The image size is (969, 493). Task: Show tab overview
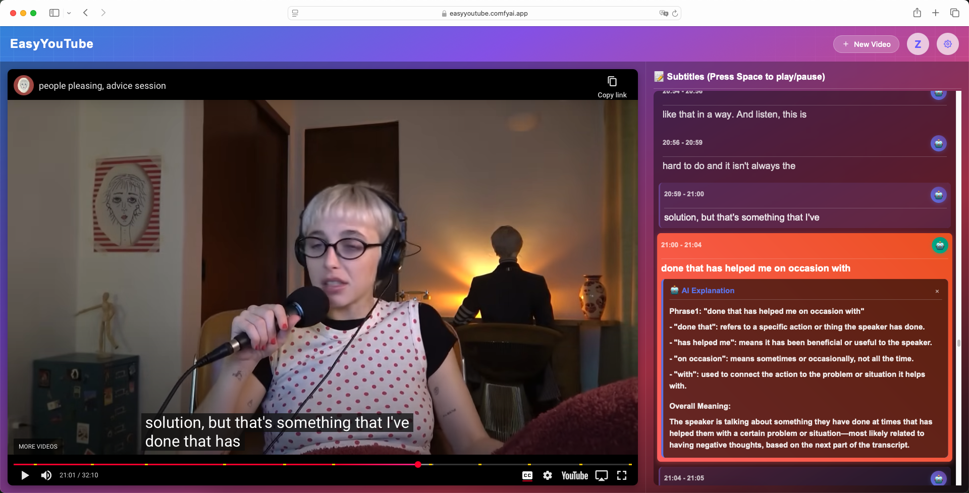pos(954,13)
